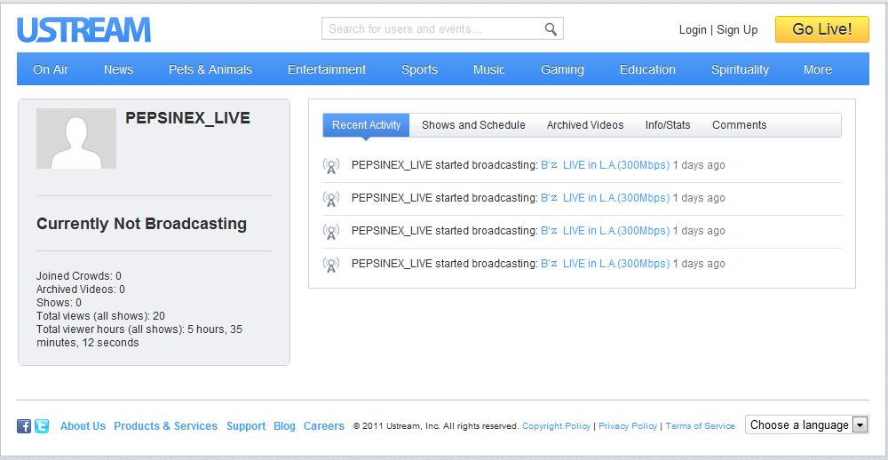
Task: Open the Education category
Action: click(x=647, y=69)
